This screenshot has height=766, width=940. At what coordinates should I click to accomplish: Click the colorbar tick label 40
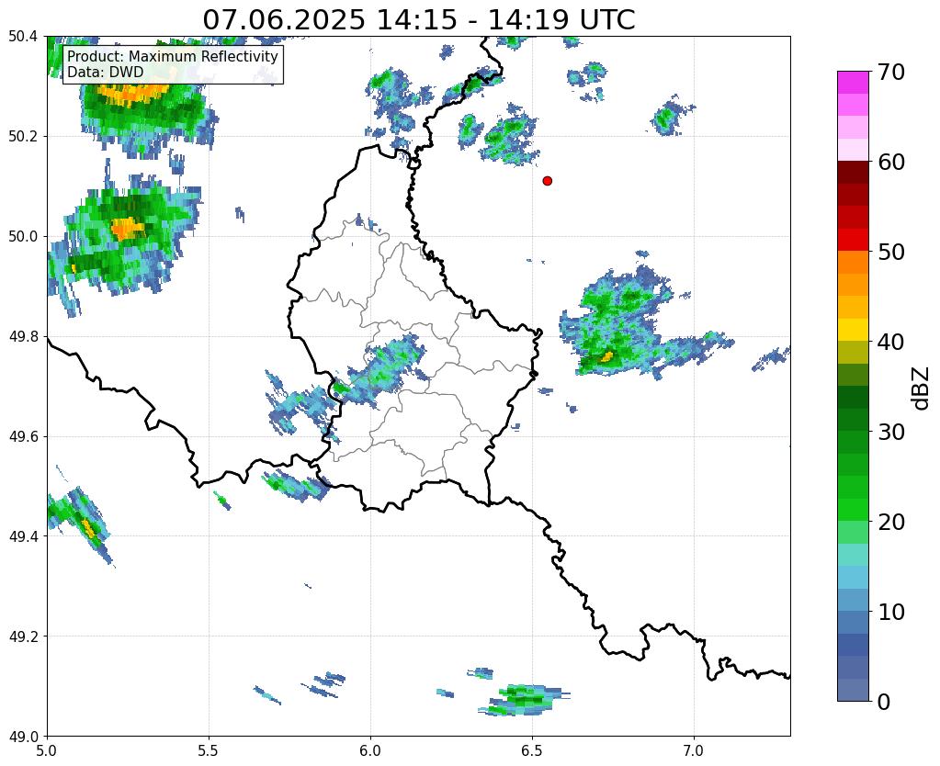[x=891, y=342]
